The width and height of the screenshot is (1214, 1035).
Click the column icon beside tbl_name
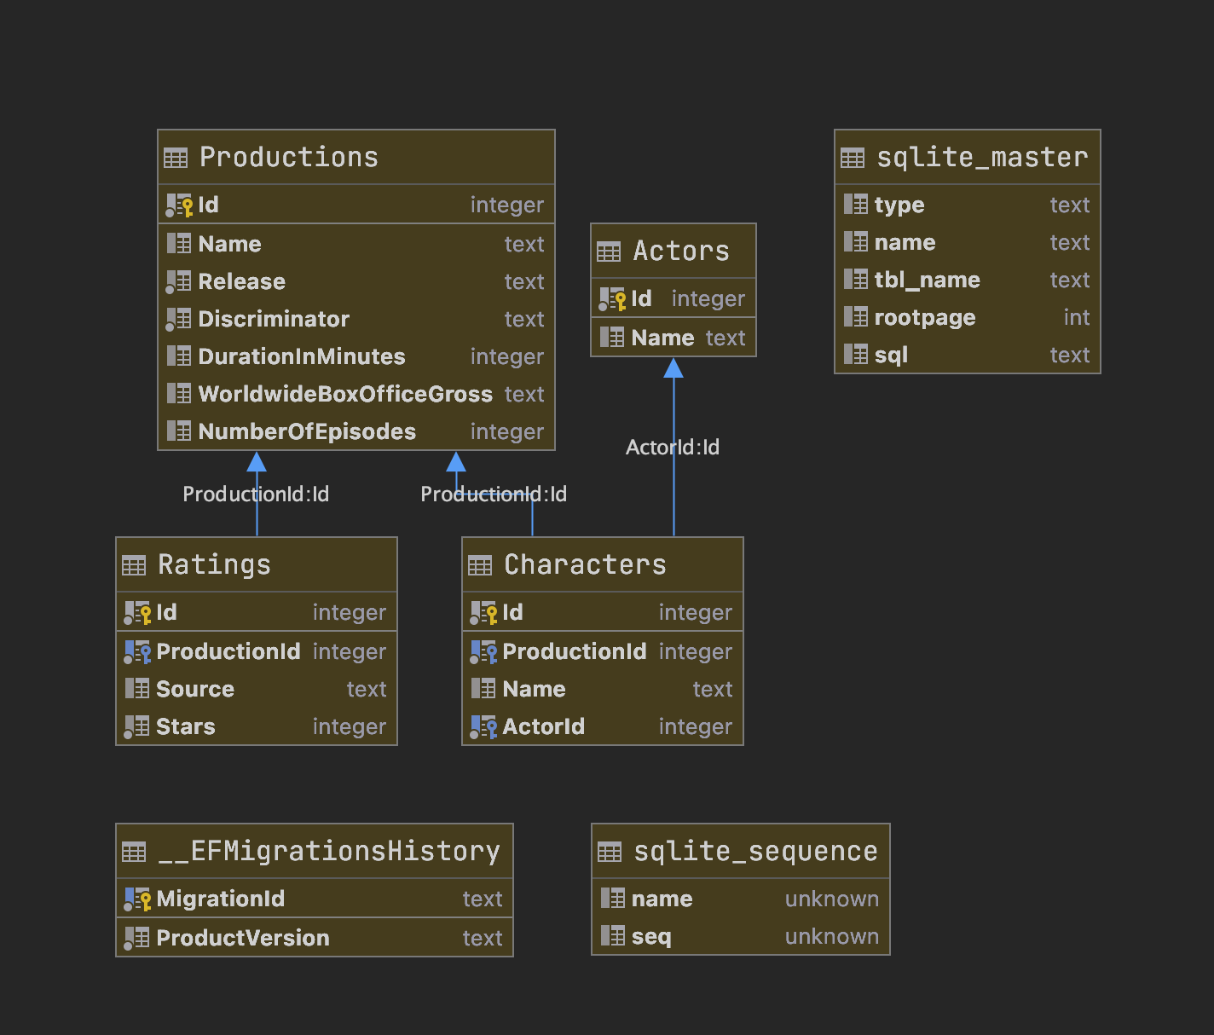click(x=855, y=280)
